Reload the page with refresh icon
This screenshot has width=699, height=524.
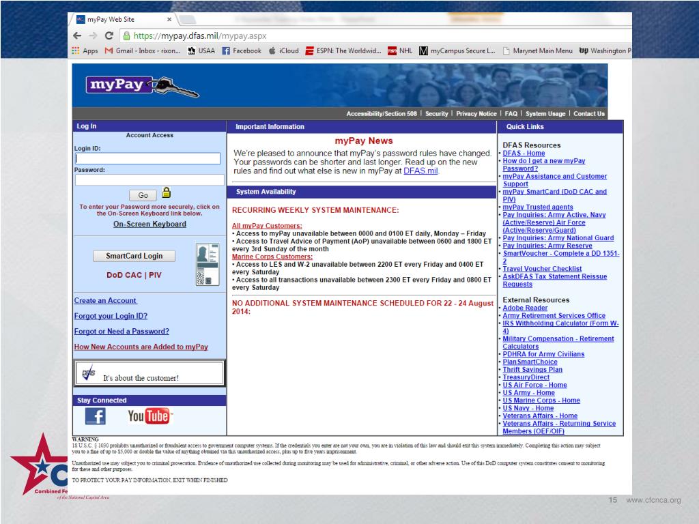tap(109, 35)
